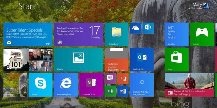
Task: Click the user profile picture
Action: [x=207, y=6]
